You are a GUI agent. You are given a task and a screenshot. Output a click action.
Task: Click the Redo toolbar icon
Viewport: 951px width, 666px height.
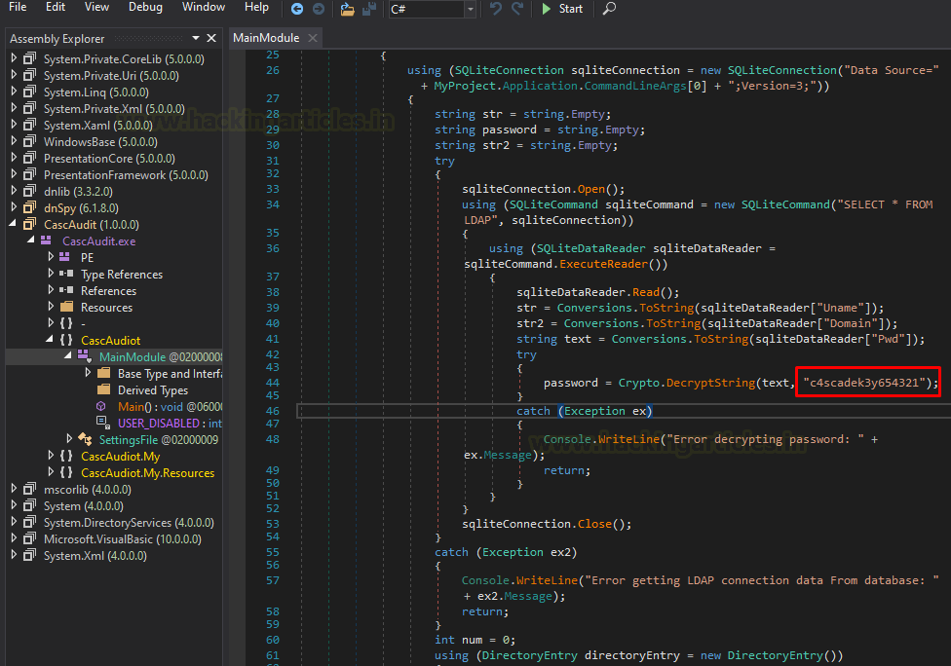pyautogui.click(x=516, y=9)
